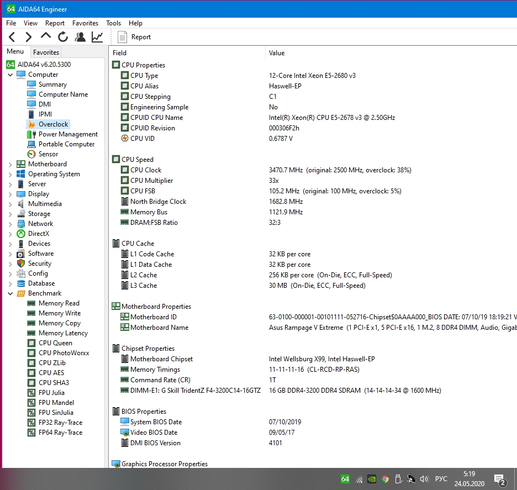Viewport: 517px width, 490px height.
Task: Open FPU Julia benchmark icon
Action: (31, 393)
